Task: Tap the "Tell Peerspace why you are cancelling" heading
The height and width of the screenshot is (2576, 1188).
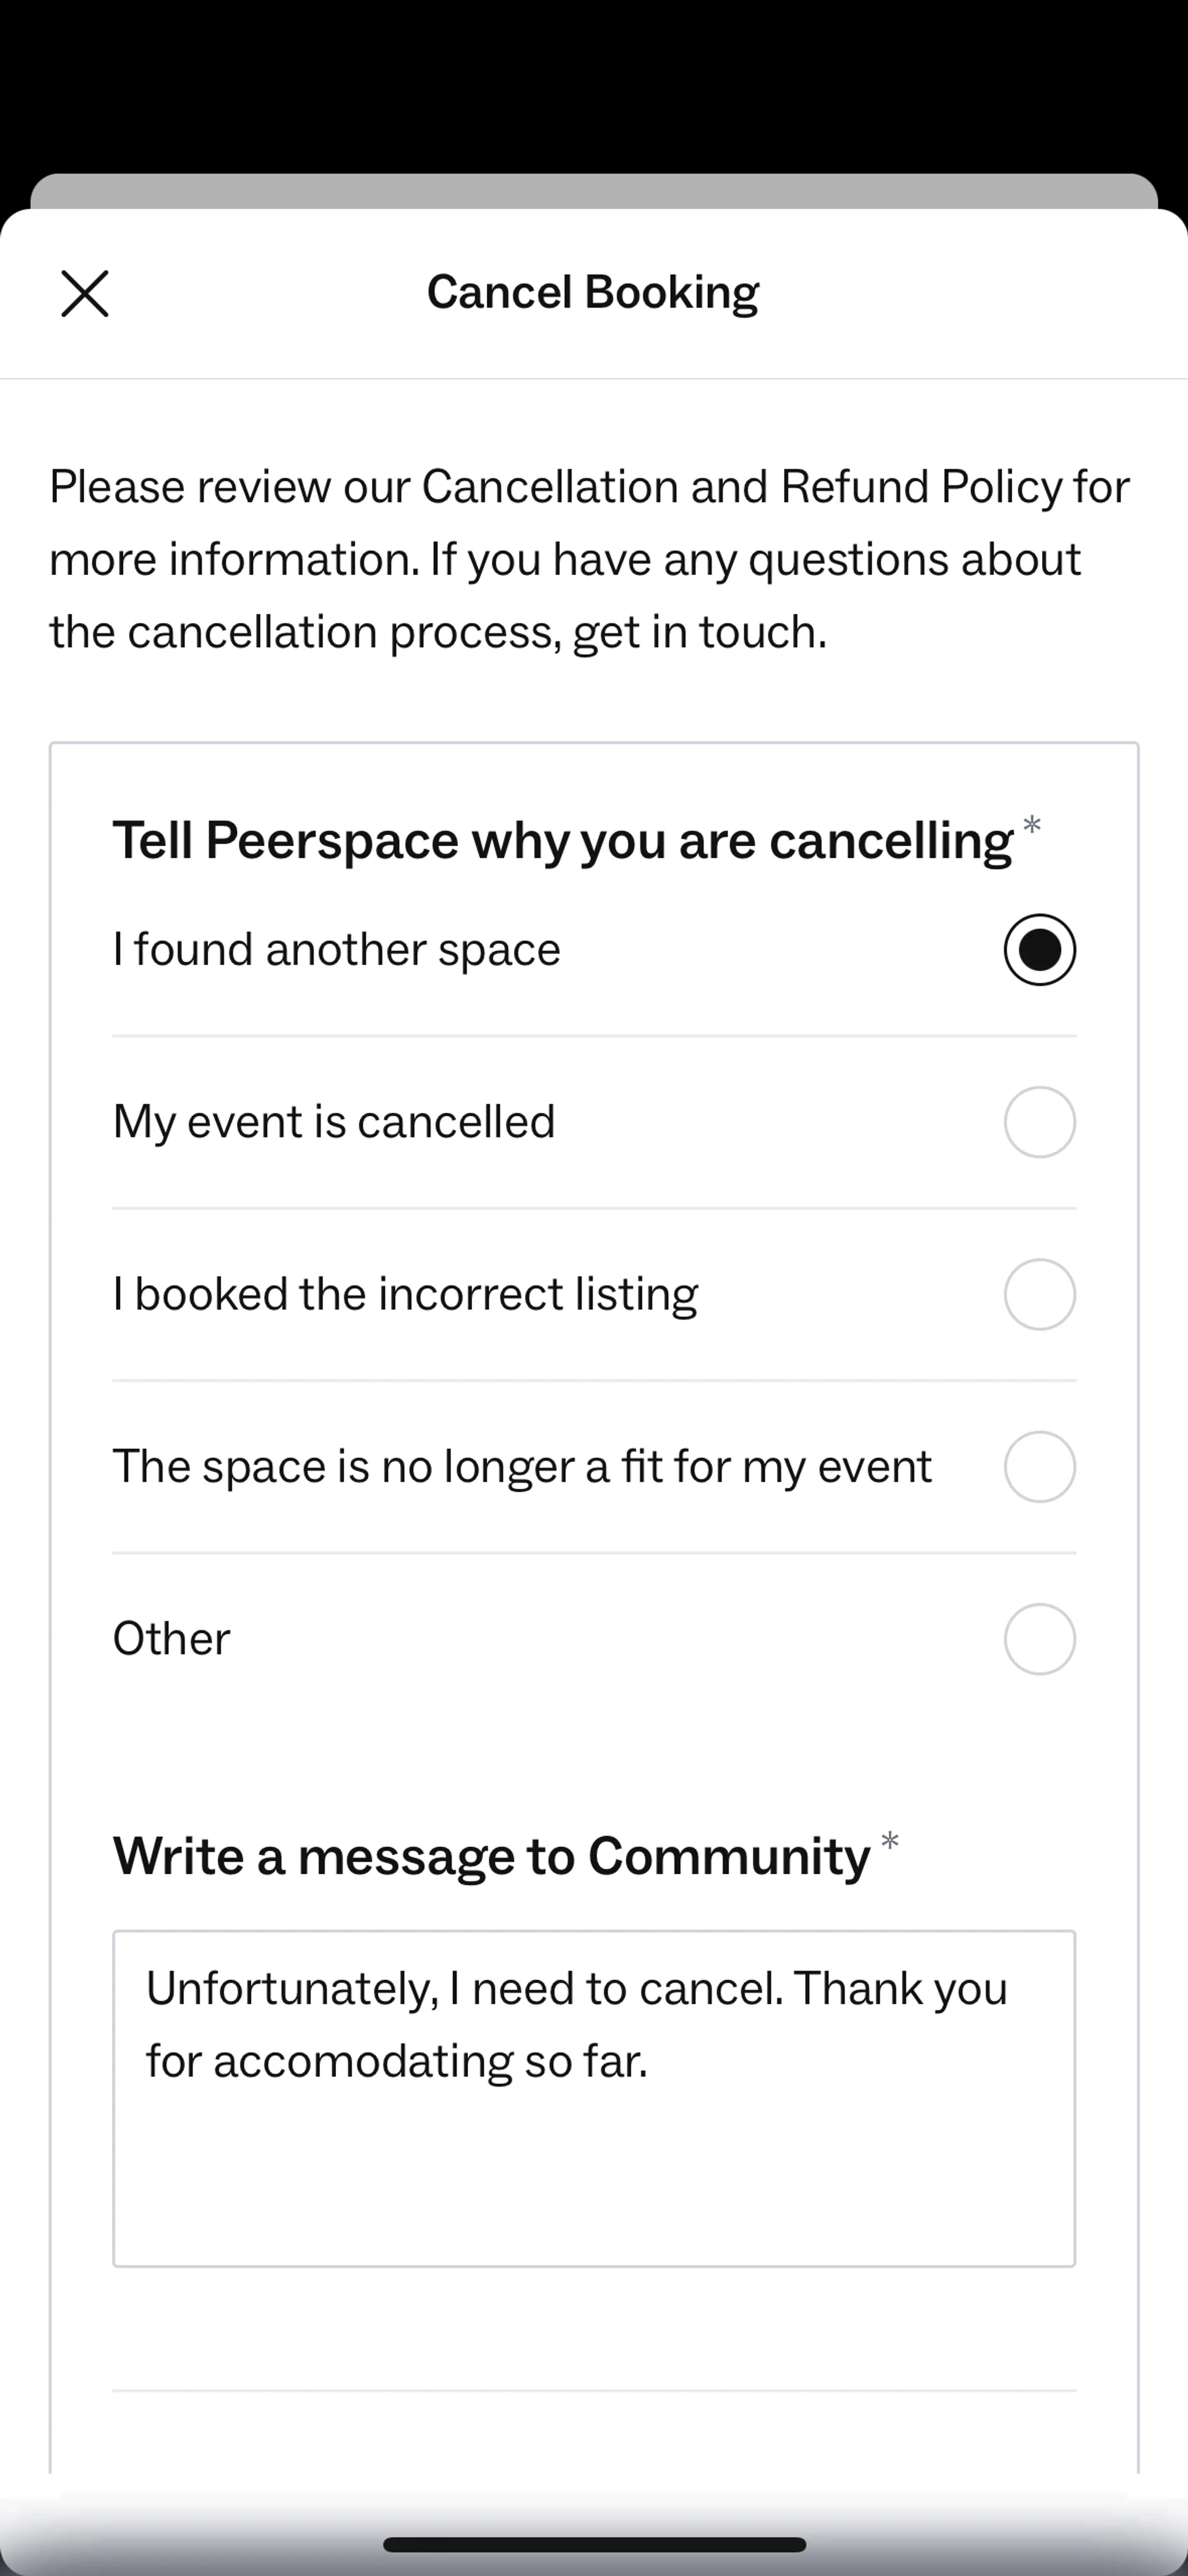Action: [x=562, y=840]
